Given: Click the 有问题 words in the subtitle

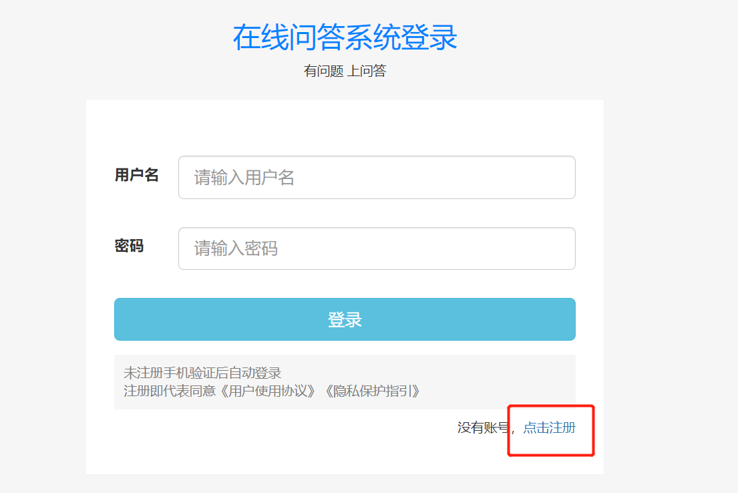Looking at the screenshot, I should tap(323, 71).
